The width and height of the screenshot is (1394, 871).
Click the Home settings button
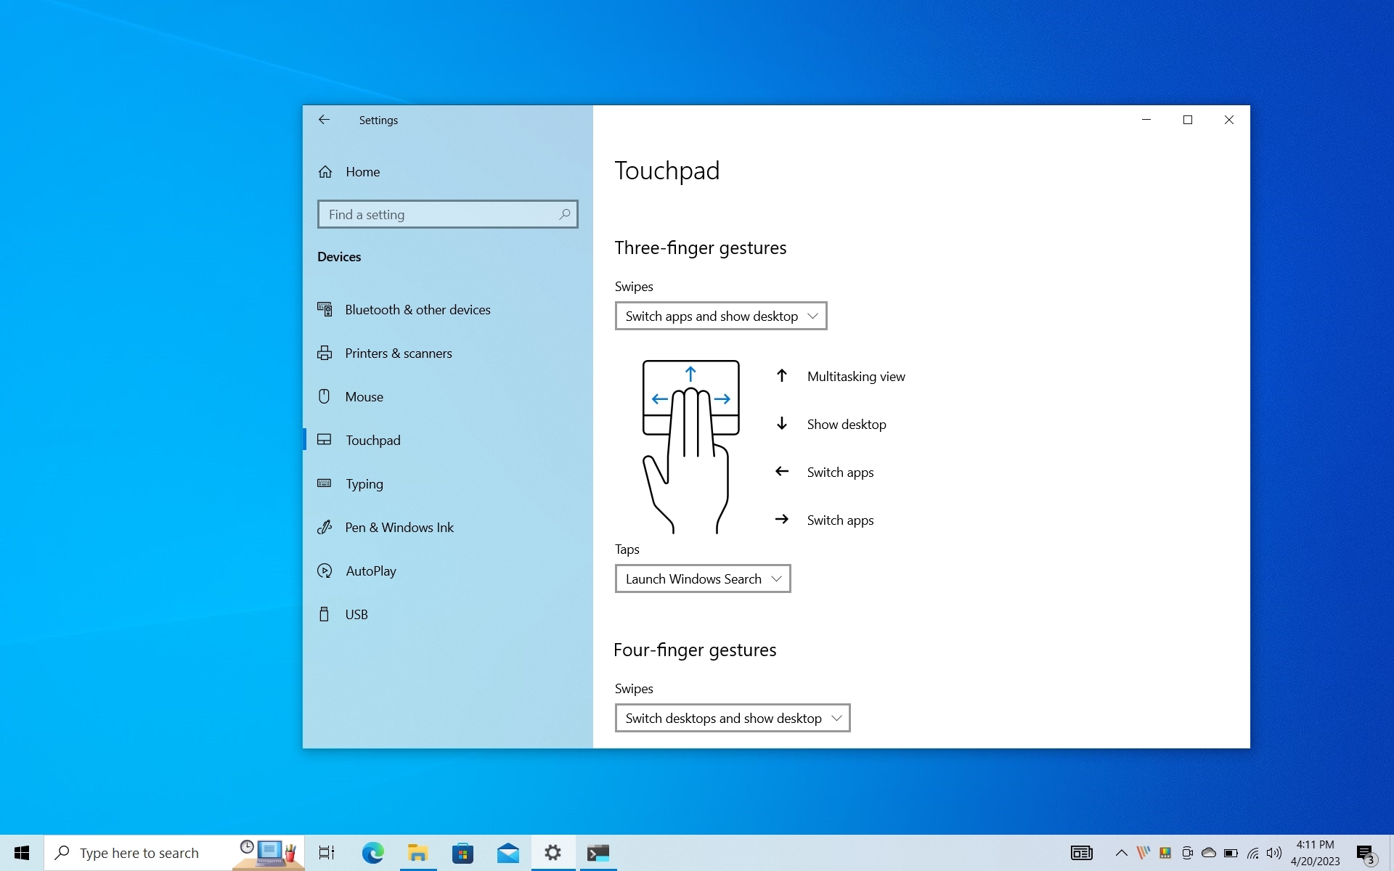click(363, 171)
